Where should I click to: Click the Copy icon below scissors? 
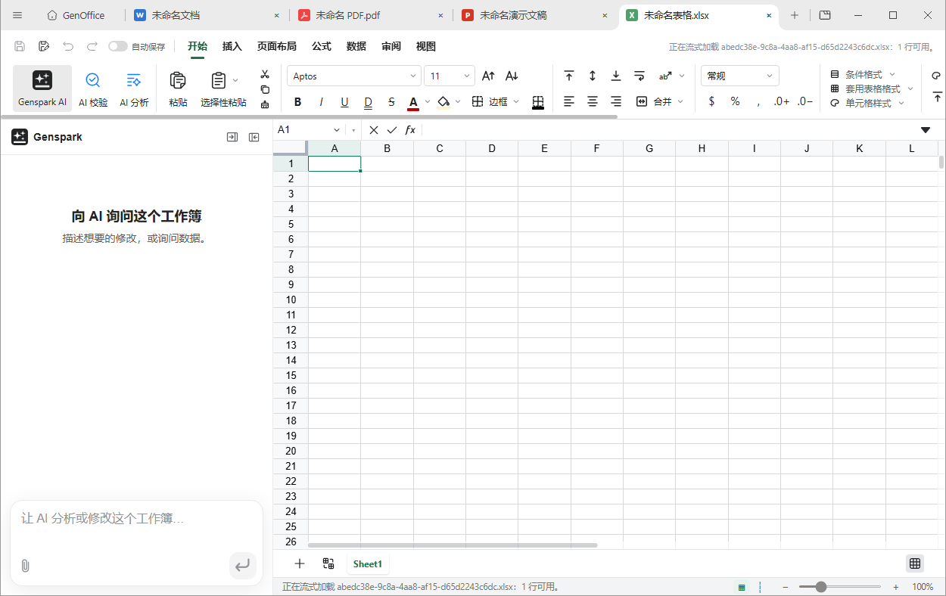click(x=265, y=89)
